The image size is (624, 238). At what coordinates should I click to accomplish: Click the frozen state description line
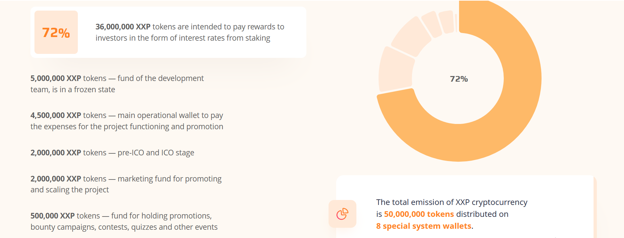coord(73,90)
